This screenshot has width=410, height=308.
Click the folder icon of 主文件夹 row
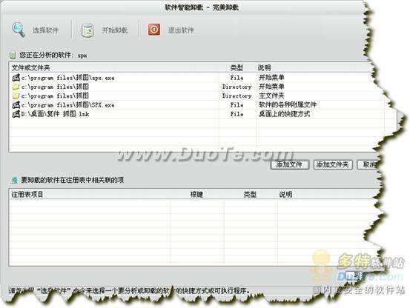coord(16,96)
